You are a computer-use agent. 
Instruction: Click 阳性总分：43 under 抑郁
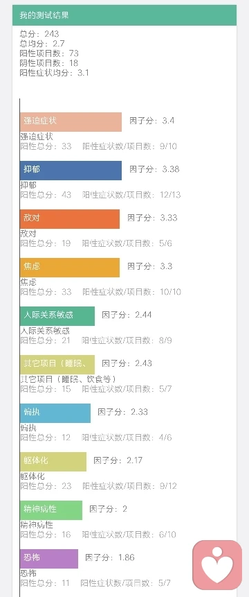(x=46, y=195)
